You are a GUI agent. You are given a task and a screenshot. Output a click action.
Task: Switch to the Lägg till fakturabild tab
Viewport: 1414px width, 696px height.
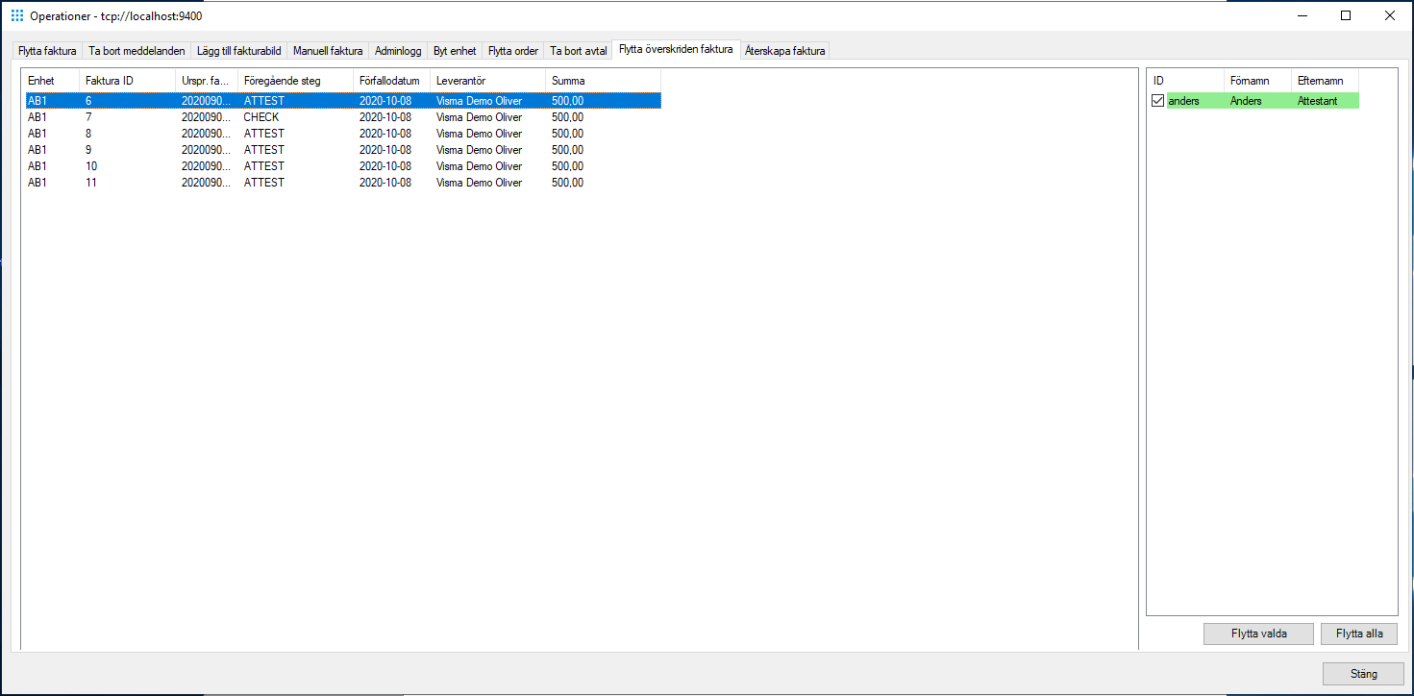click(x=238, y=50)
